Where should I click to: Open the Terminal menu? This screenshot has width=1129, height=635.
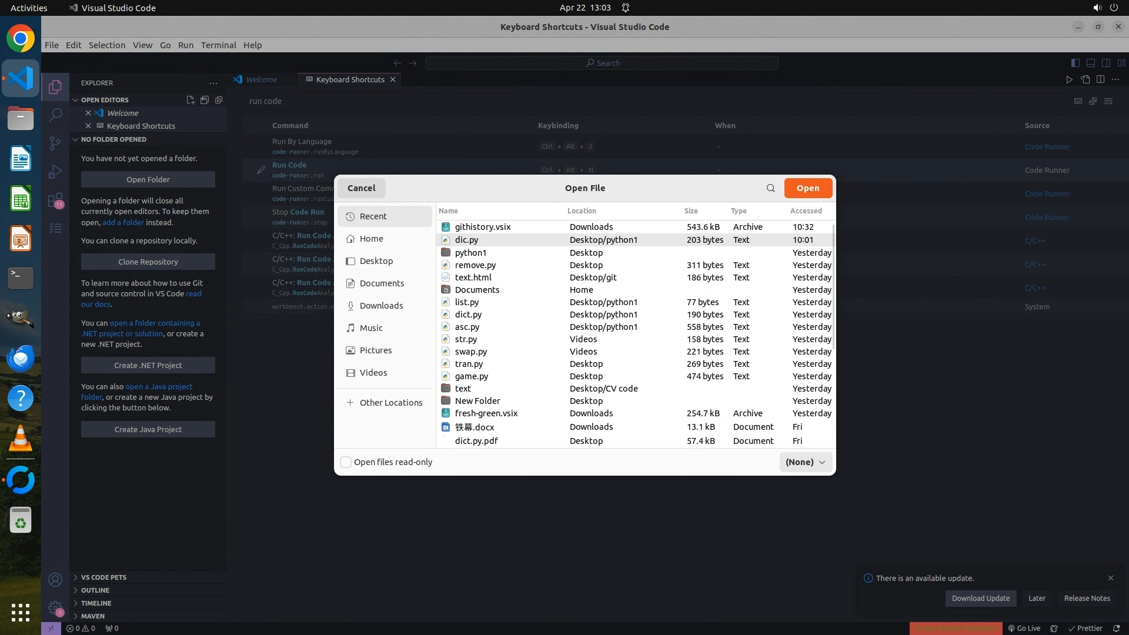218,45
